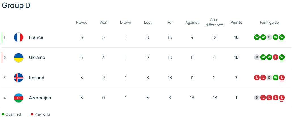The width and height of the screenshot is (292, 117).
Task: Click the Form guide column header
Action: (269, 23)
